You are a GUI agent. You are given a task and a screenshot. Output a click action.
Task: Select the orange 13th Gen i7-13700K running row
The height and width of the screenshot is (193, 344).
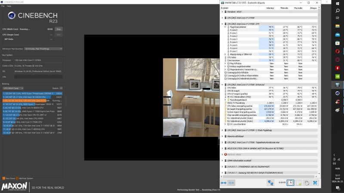tap(32, 101)
